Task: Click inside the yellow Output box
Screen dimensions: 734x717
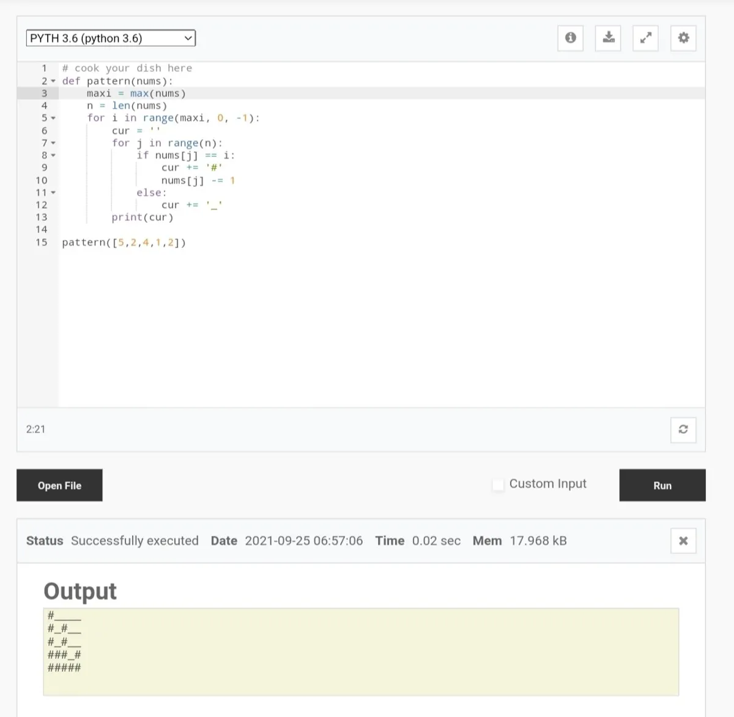Action: (x=361, y=651)
